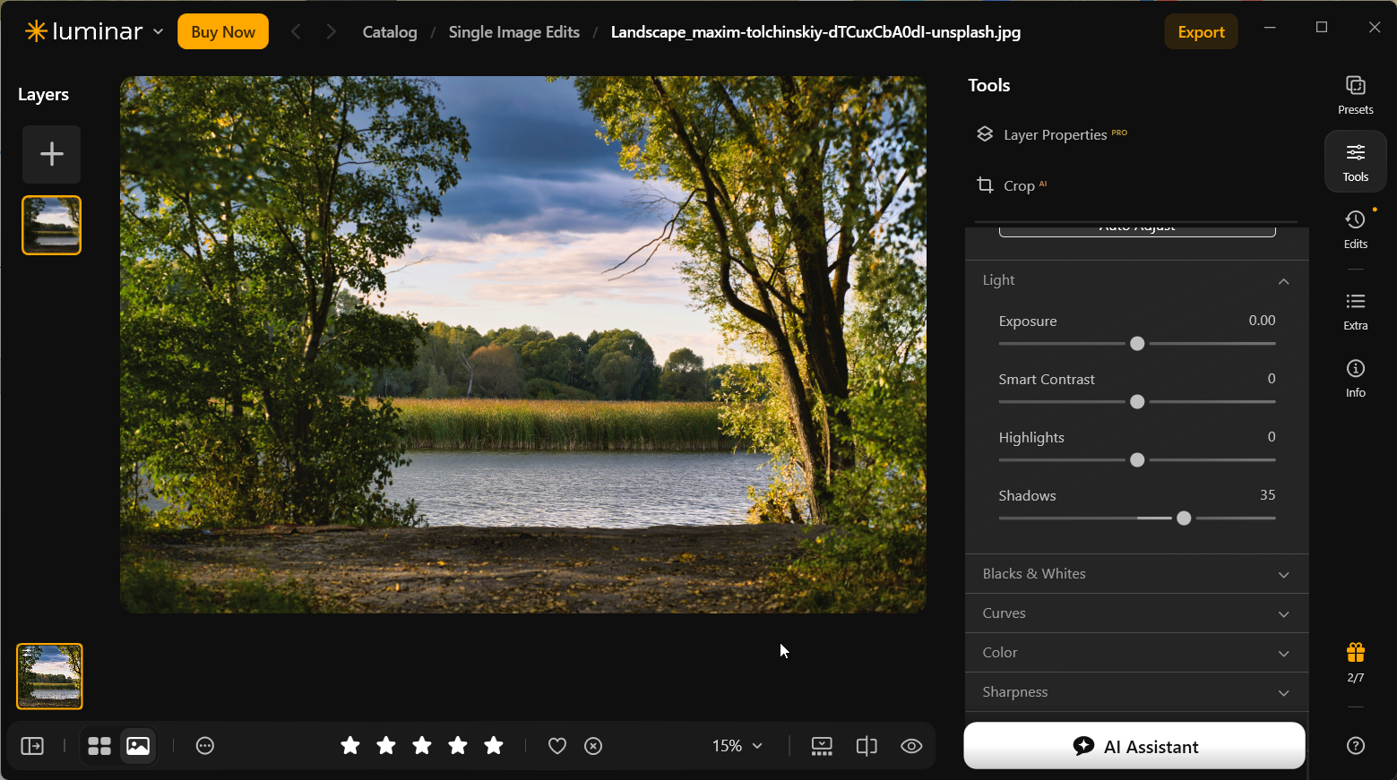Add a new layer with plus button
Screen dimensions: 1397x780
point(52,154)
